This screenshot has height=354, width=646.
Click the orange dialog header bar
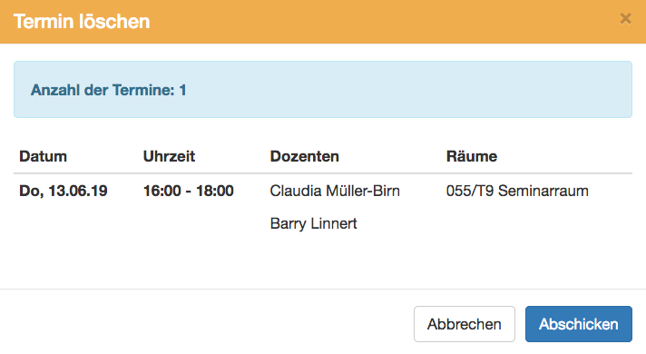(323, 22)
